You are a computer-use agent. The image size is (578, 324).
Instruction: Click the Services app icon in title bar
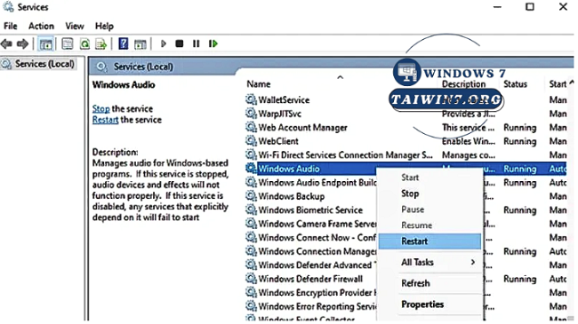point(8,6)
